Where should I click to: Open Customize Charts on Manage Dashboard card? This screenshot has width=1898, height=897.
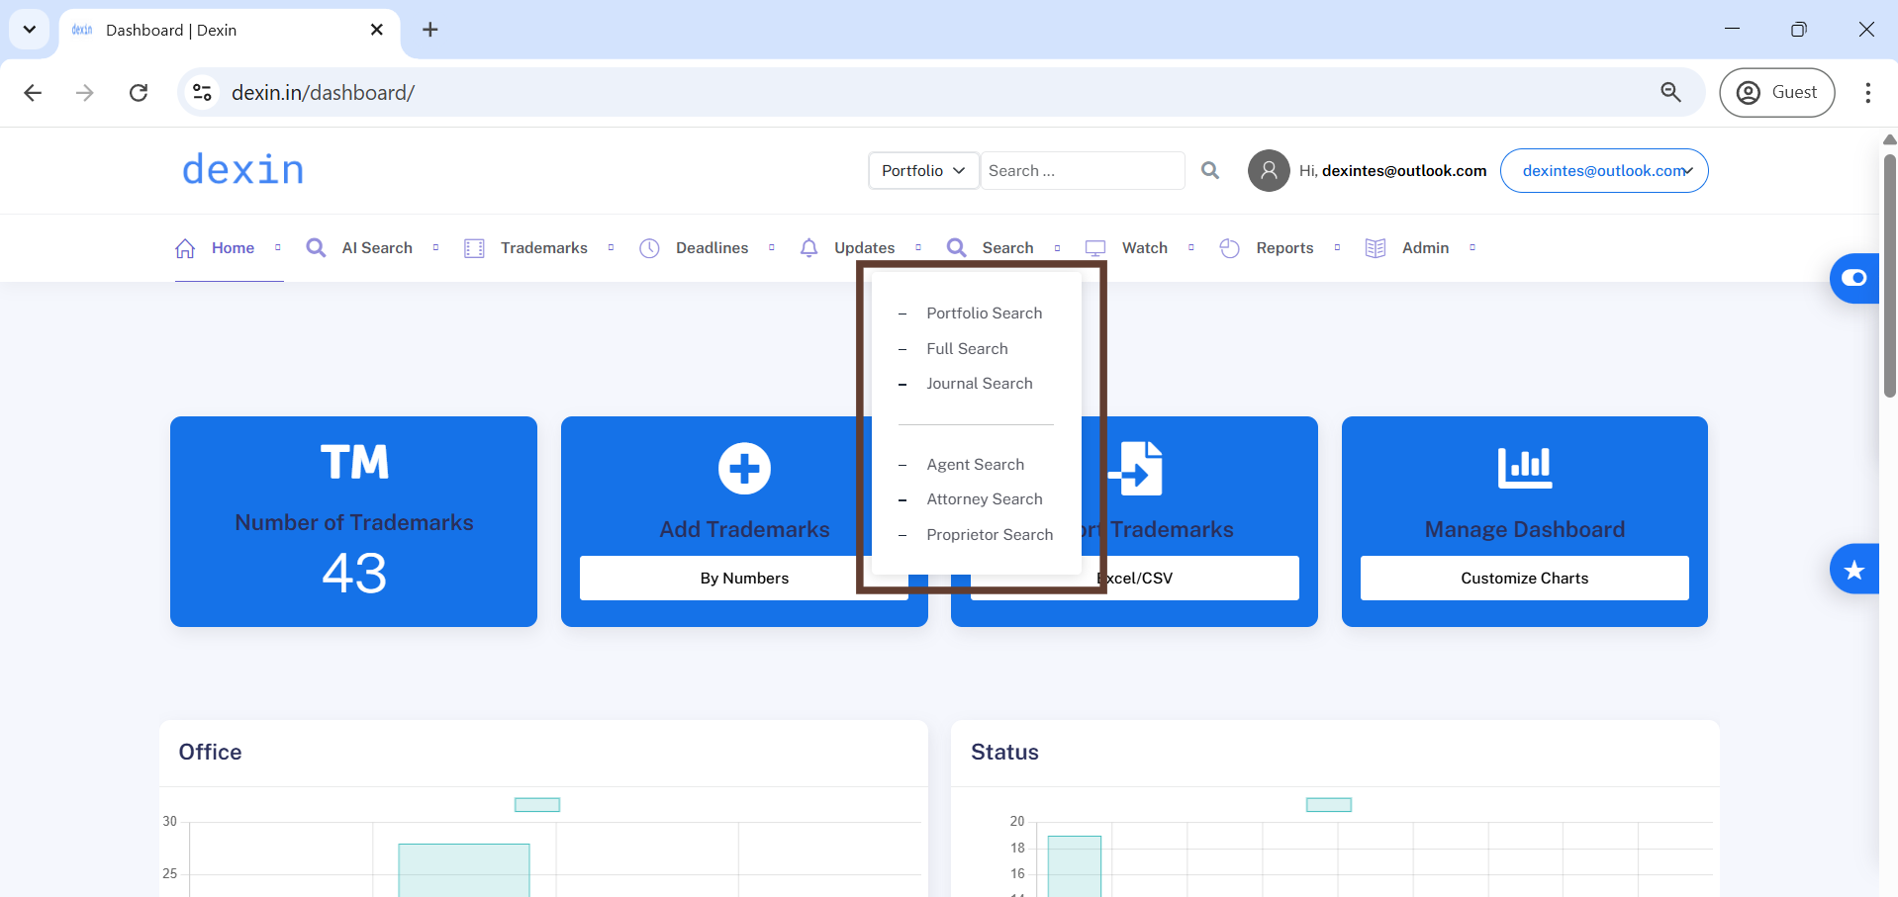1523,578
